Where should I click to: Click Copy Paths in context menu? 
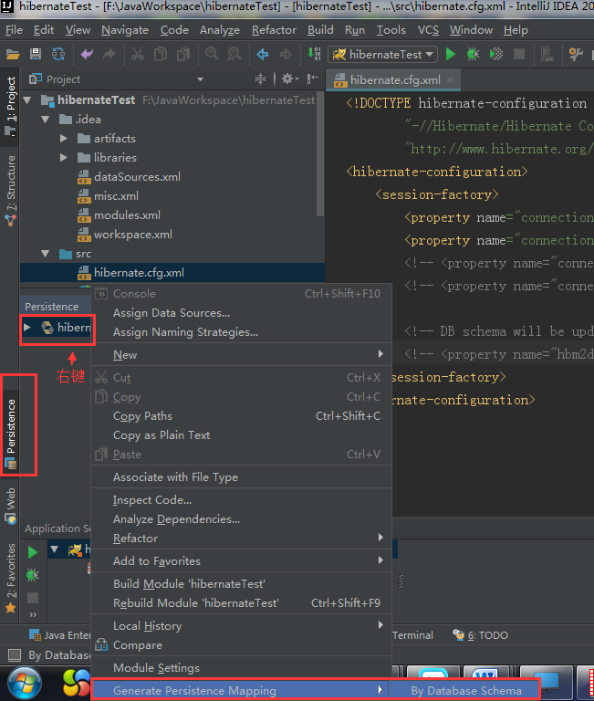[x=242, y=416]
